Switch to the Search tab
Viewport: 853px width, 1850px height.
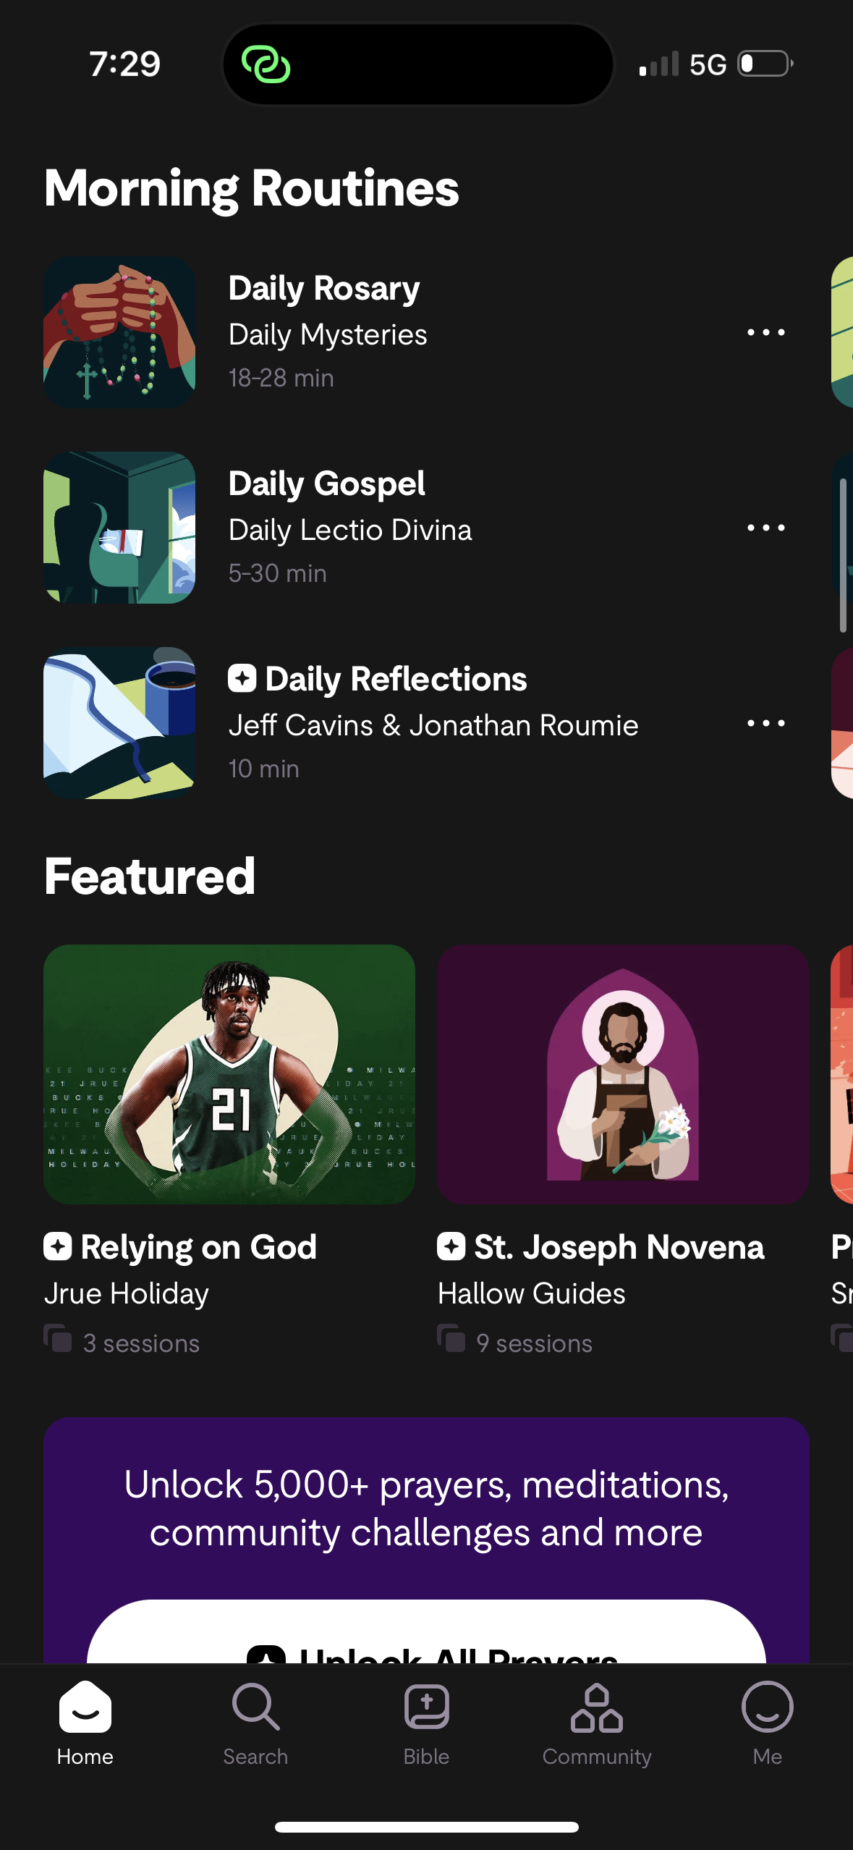pos(255,1722)
